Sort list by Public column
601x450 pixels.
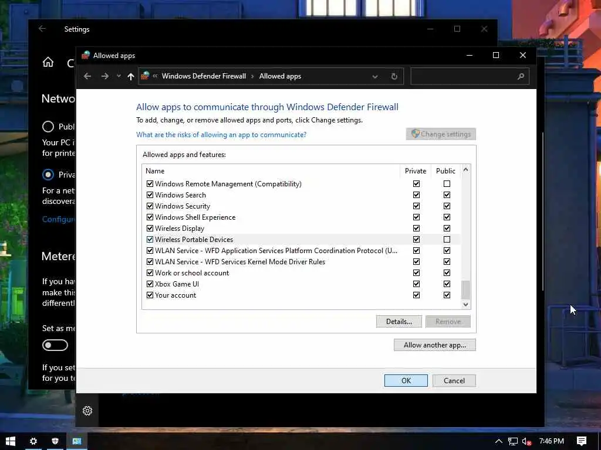tap(446, 171)
